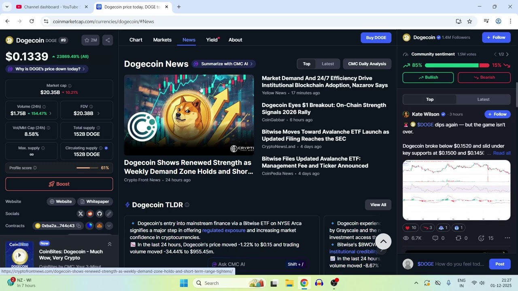518x291 pixels.
Task: Expand Volume (24h) details chevron
Action: [x=50, y=114]
